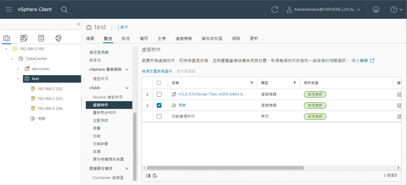The height and width of the screenshot is (185, 407).
Task: Collapse the test cluster tree node
Action: point(18,78)
